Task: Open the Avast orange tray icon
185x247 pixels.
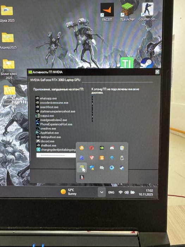Action: click(x=82, y=148)
